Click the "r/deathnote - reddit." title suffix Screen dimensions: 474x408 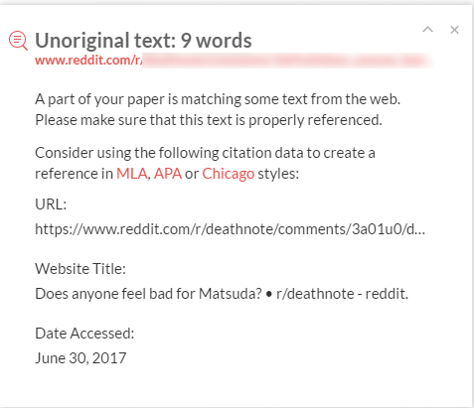point(342,294)
